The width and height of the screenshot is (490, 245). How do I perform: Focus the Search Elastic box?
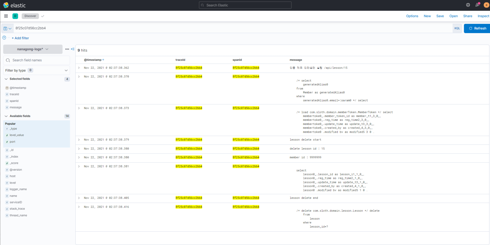pyautogui.click(x=245, y=5)
